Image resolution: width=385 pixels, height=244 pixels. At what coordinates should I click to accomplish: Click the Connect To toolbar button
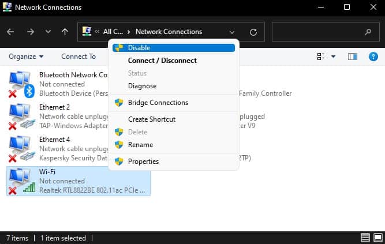coord(79,57)
